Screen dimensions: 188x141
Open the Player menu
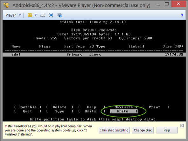pyautogui.click(x=11, y=15)
